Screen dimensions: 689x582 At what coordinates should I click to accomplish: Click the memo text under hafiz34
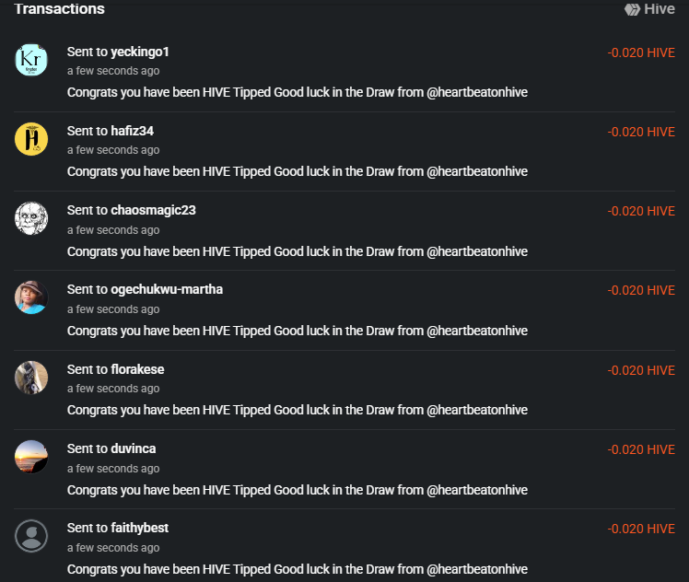pyautogui.click(x=297, y=171)
